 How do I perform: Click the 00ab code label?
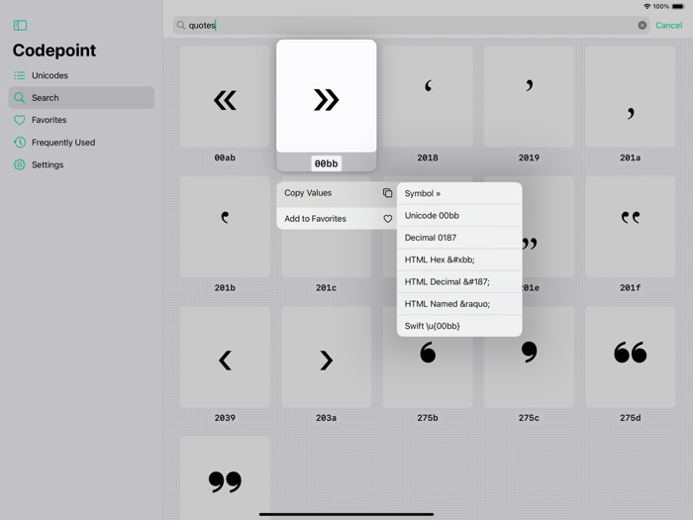pyautogui.click(x=225, y=157)
